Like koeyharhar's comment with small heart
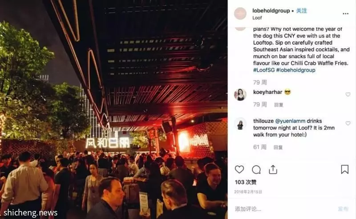This screenshot has height=219, width=356. click(348, 94)
